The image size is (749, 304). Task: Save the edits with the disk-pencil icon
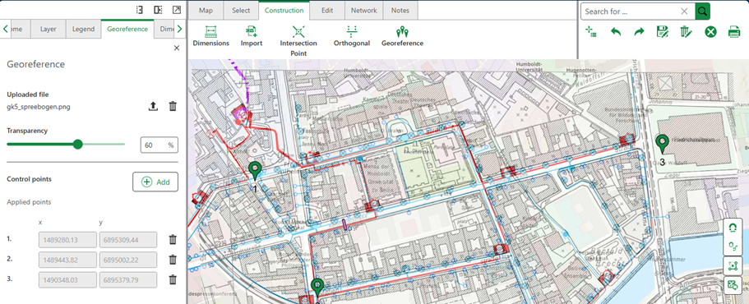pos(662,32)
